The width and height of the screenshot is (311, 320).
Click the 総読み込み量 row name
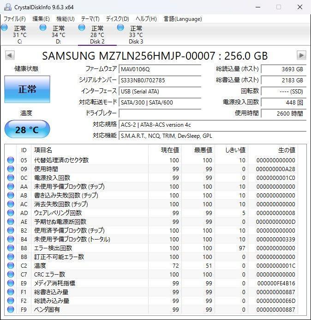coord(52,301)
